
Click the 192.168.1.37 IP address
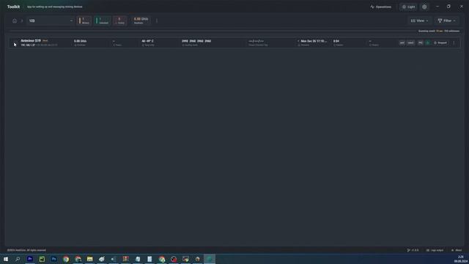[28, 45]
